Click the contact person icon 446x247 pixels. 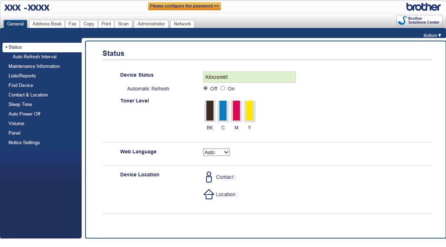tap(209, 177)
